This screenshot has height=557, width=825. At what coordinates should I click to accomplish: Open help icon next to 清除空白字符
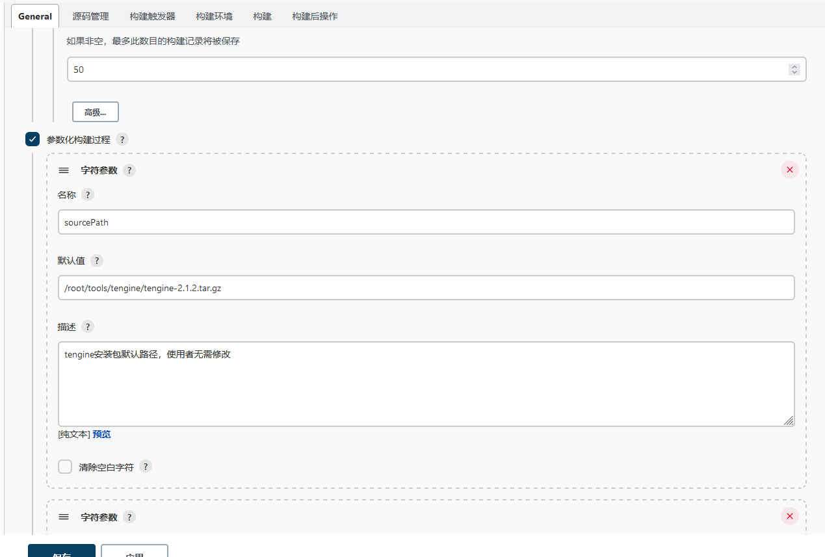(146, 467)
